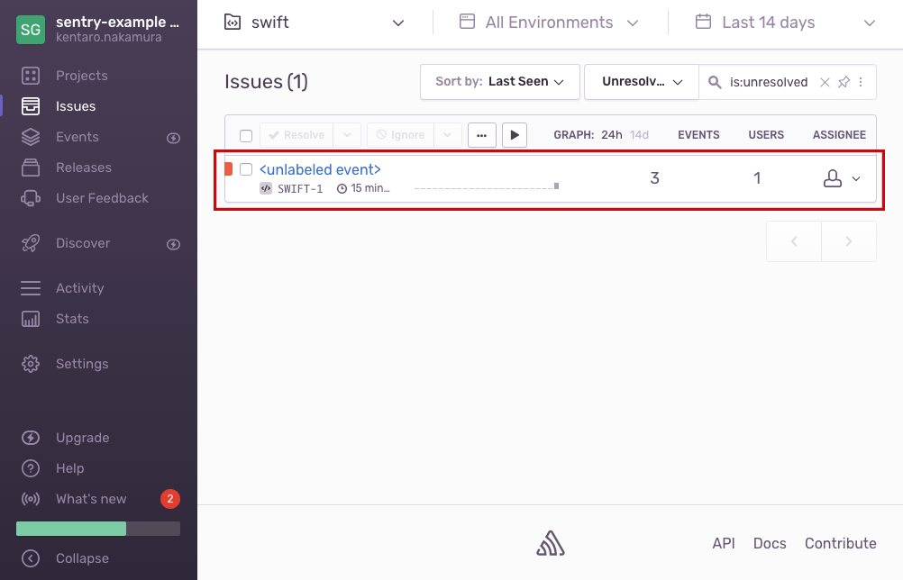Open the more actions ellipsis button

click(482, 135)
